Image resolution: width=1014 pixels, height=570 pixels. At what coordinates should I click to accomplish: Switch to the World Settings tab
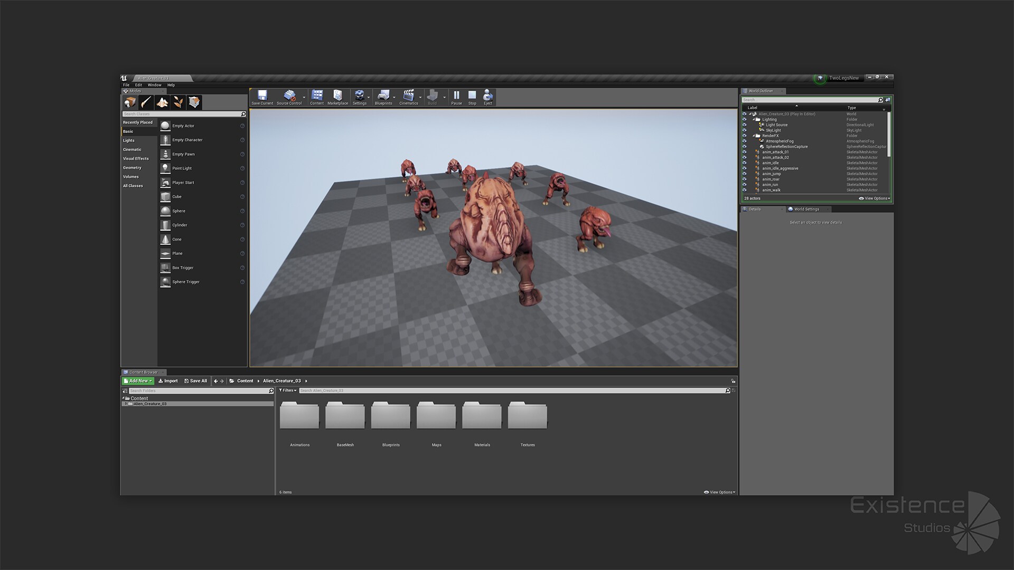point(806,209)
